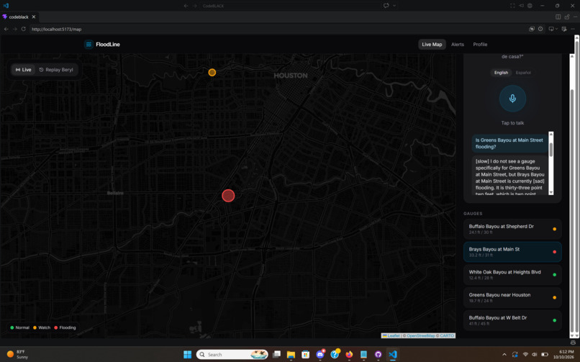Screen dimensions: 580x362
Task: Click the overlapping windows icon in browser toolbar
Action: tap(532, 29)
